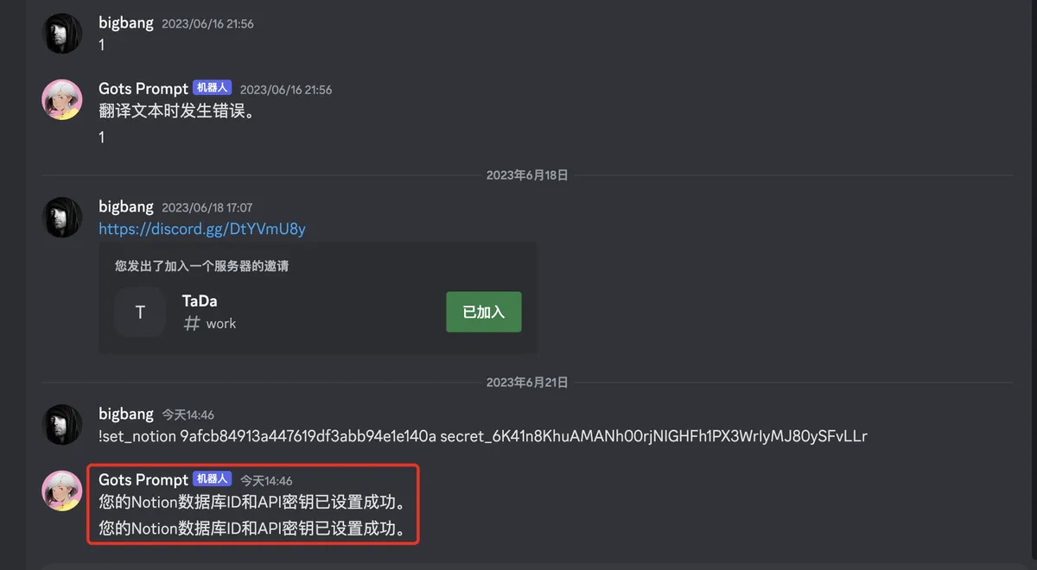Screen dimensions: 1037x570
Task: Click the !set_notion command message text
Action: pos(483,436)
